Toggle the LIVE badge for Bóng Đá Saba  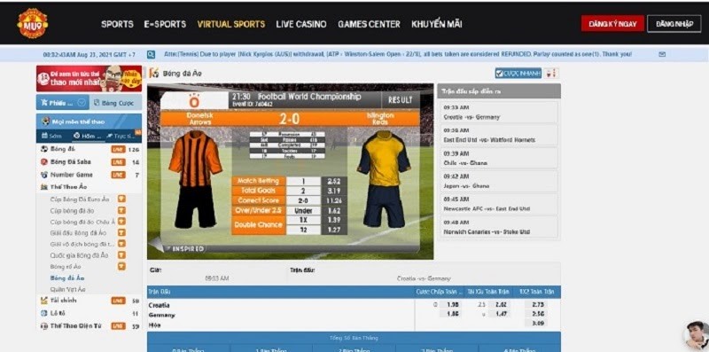click(118, 162)
